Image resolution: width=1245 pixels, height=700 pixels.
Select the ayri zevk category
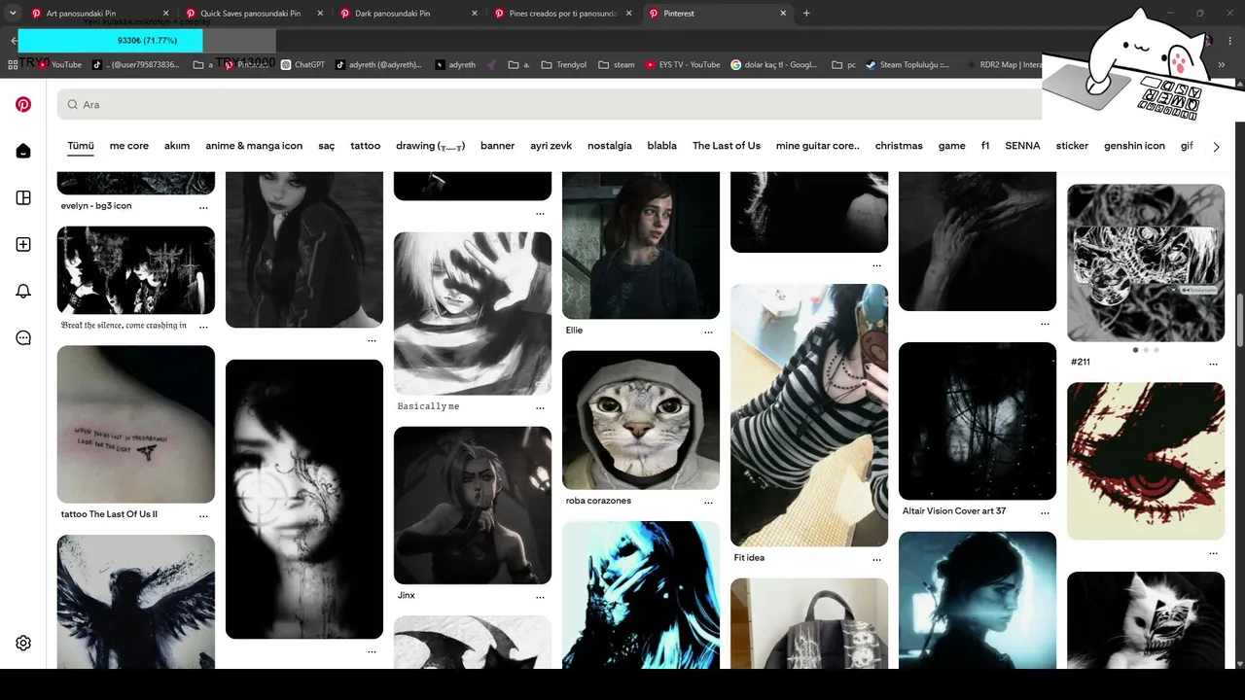(551, 146)
